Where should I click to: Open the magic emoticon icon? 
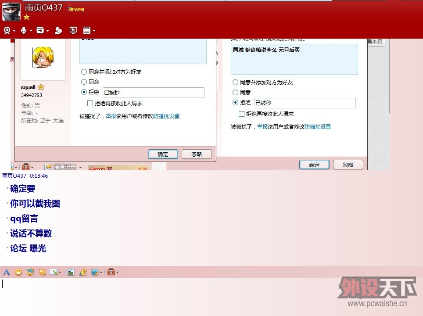pos(30,272)
